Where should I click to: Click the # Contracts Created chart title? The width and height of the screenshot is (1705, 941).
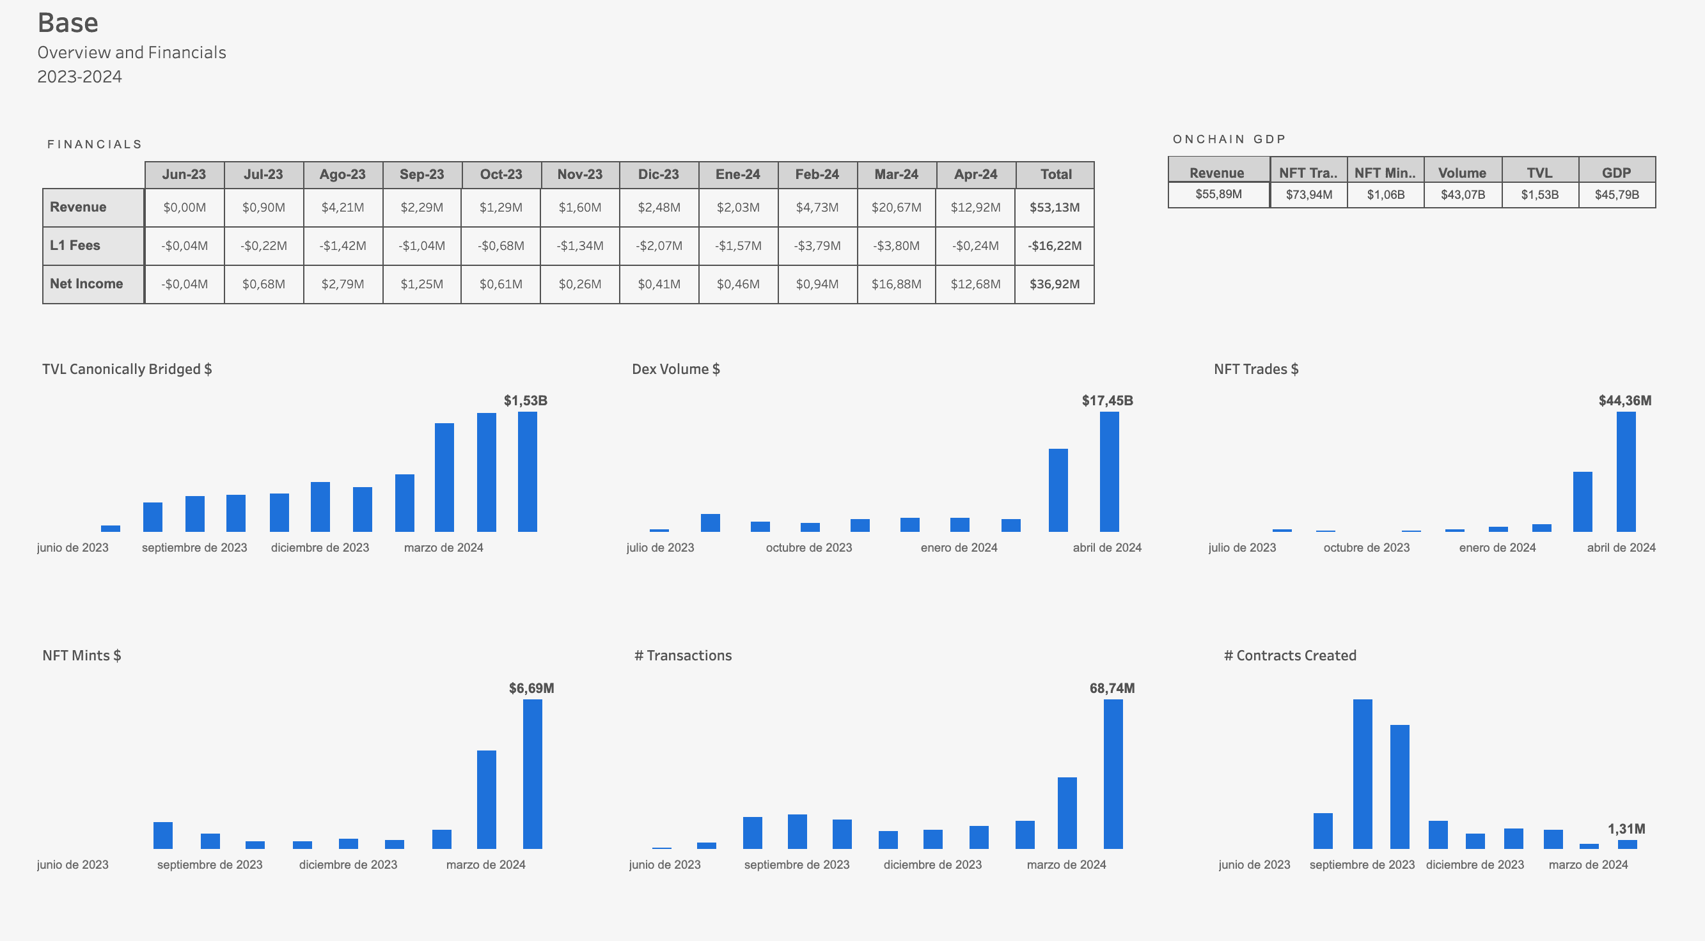click(x=1290, y=656)
